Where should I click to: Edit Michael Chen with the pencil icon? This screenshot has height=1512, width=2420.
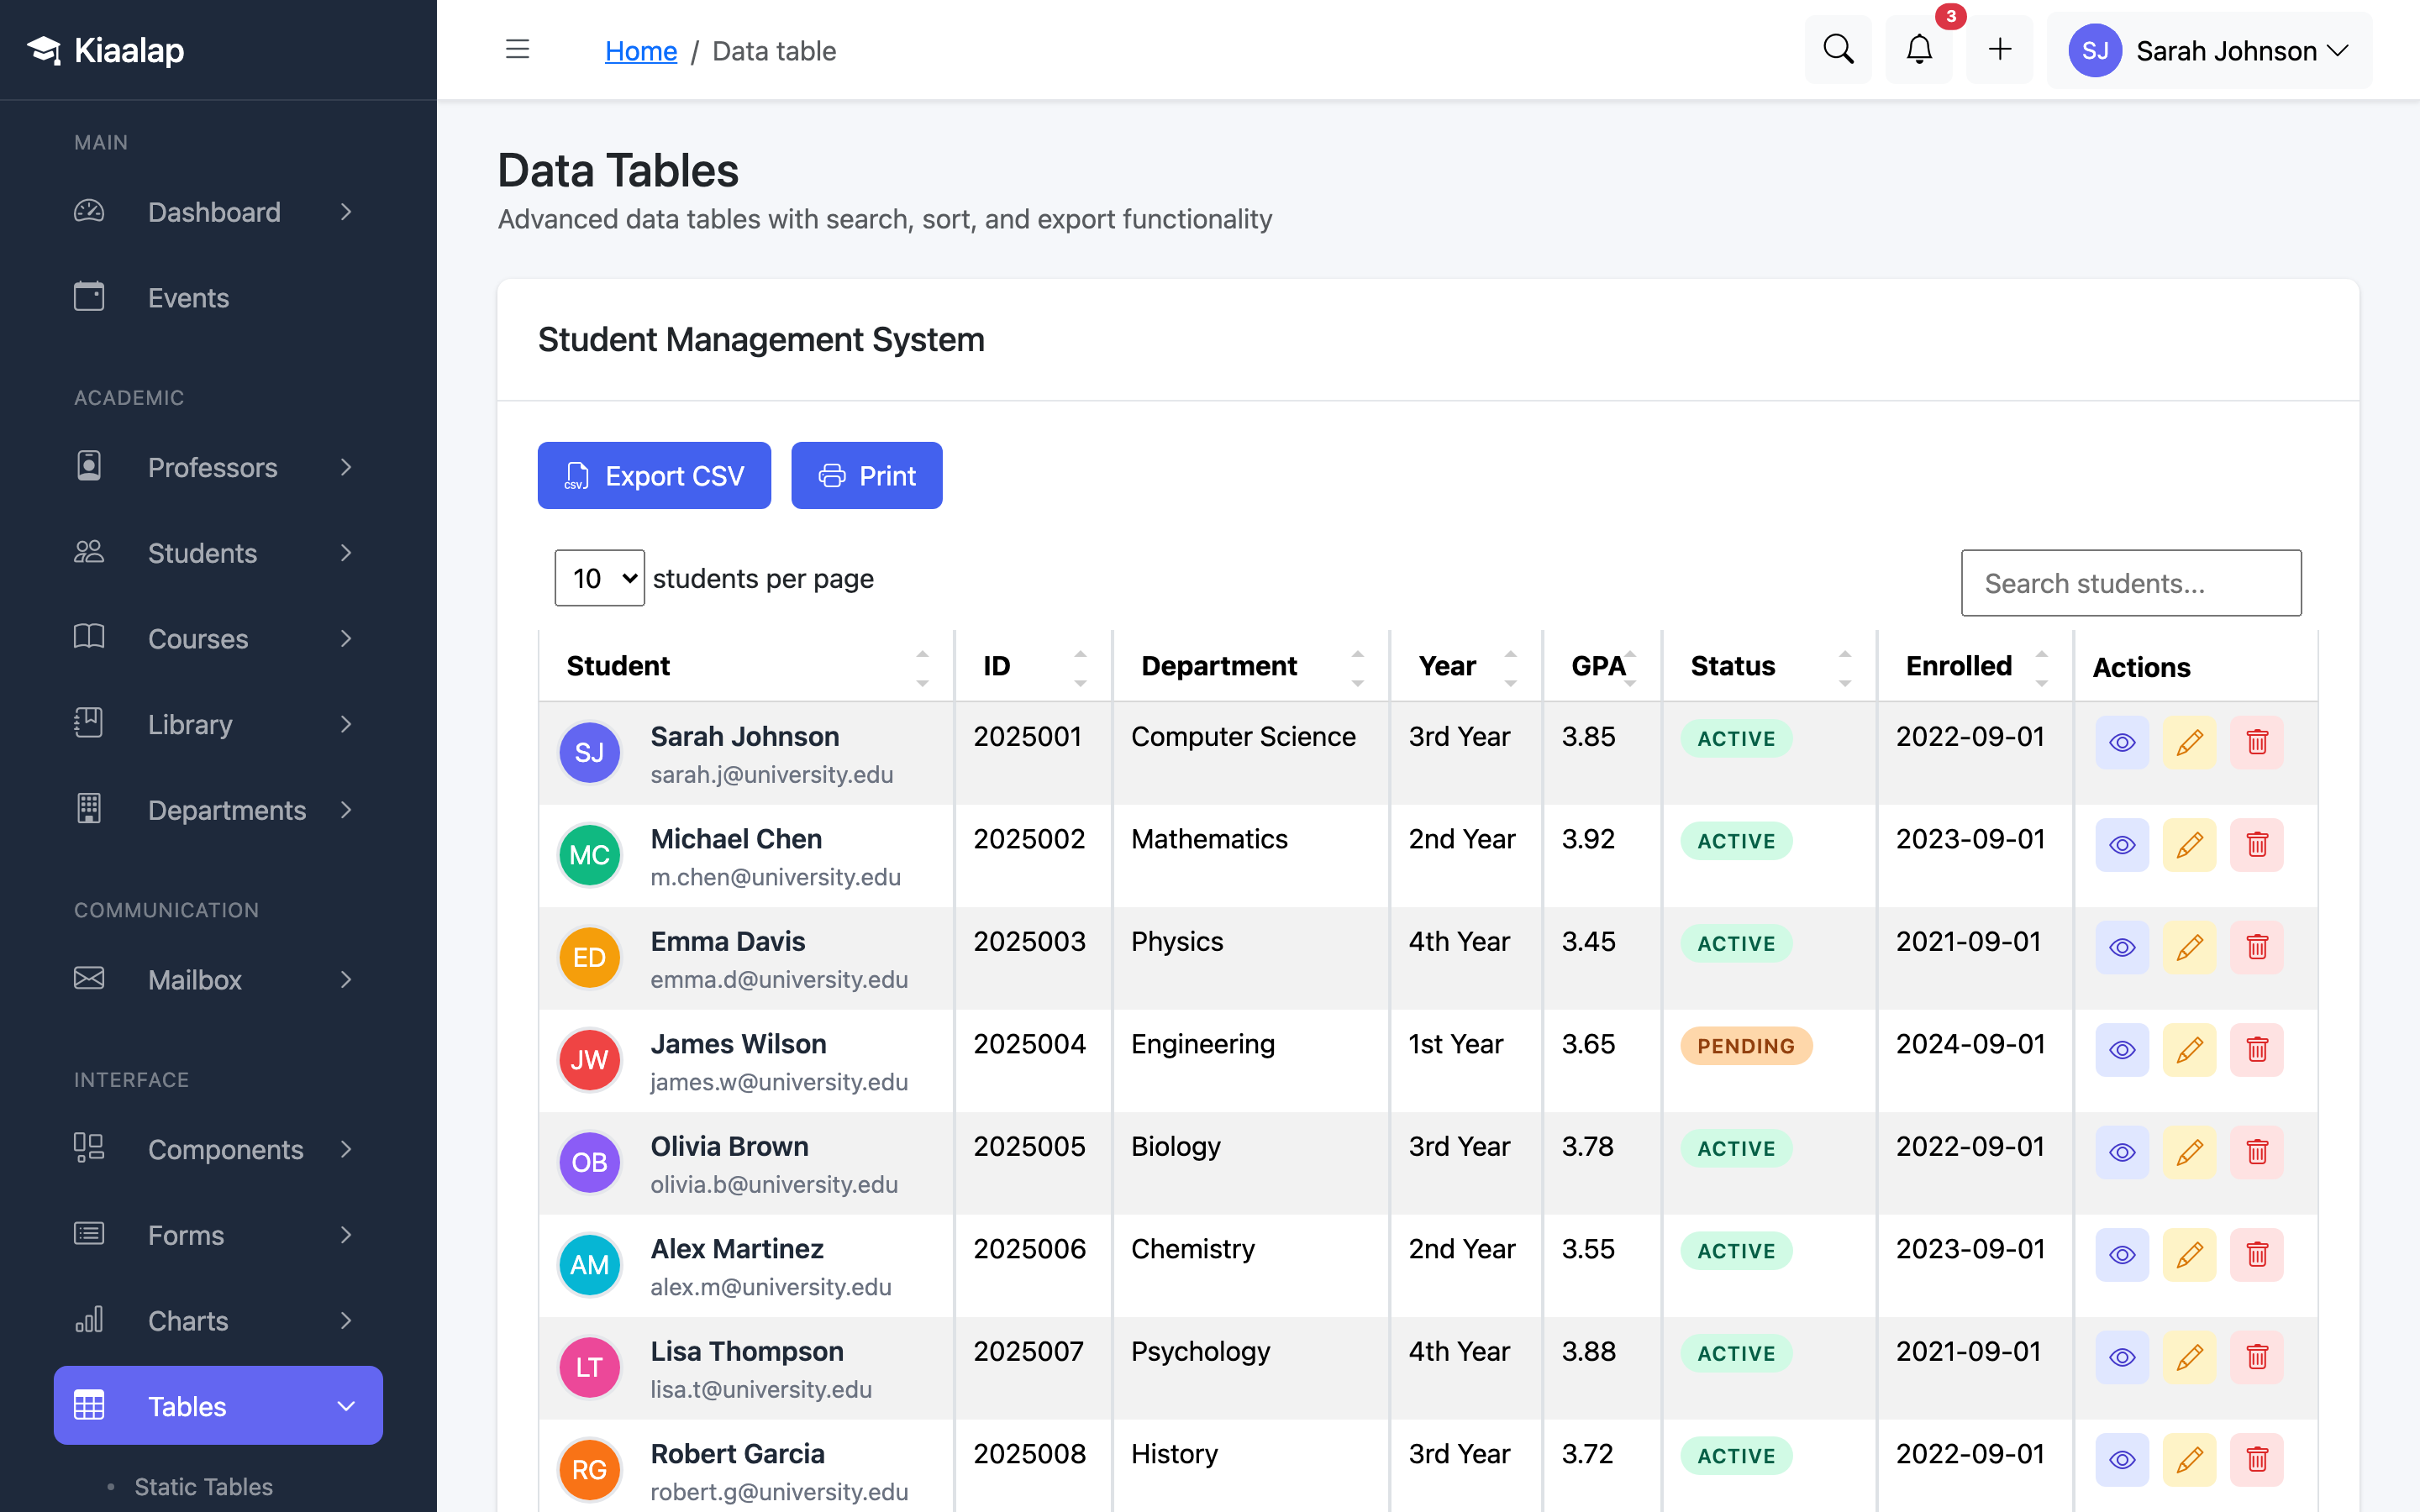(2189, 845)
